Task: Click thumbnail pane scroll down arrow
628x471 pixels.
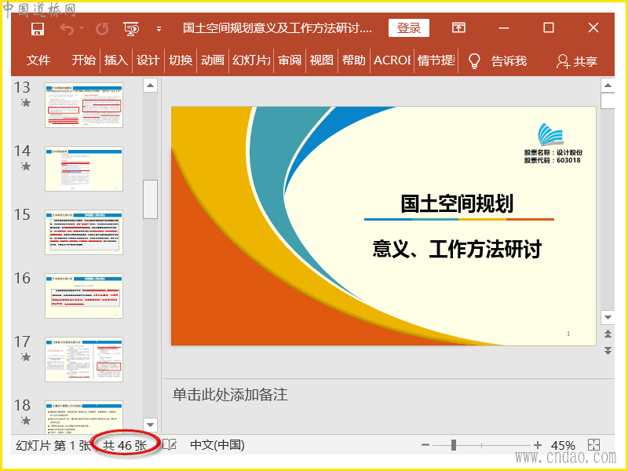Action: coord(150,425)
